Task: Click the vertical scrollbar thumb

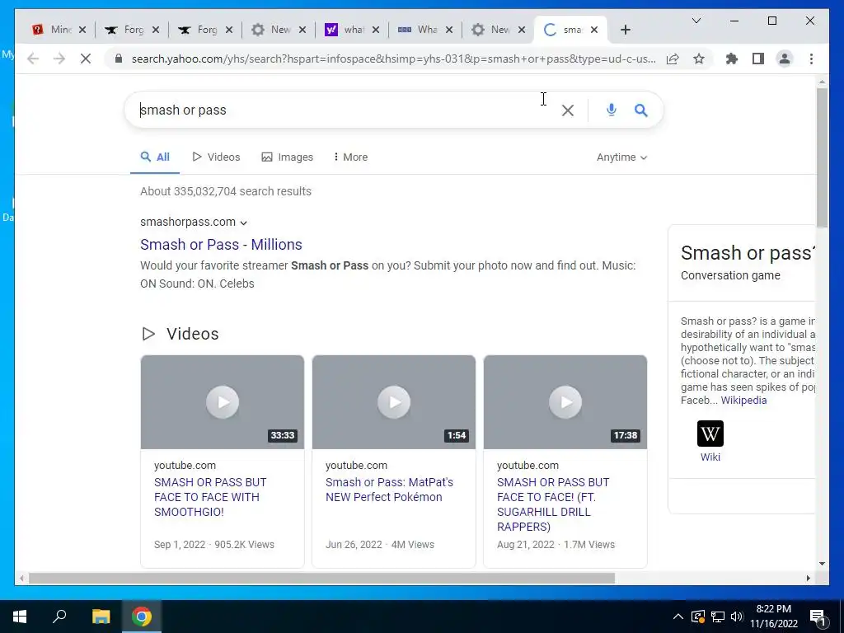Action: (x=822, y=157)
